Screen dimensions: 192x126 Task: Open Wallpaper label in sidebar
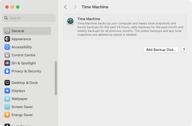tap(20, 99)
